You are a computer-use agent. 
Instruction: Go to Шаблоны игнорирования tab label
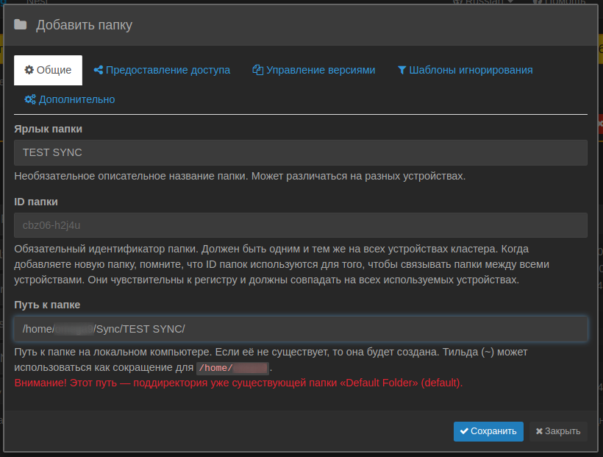coord(471,70)
